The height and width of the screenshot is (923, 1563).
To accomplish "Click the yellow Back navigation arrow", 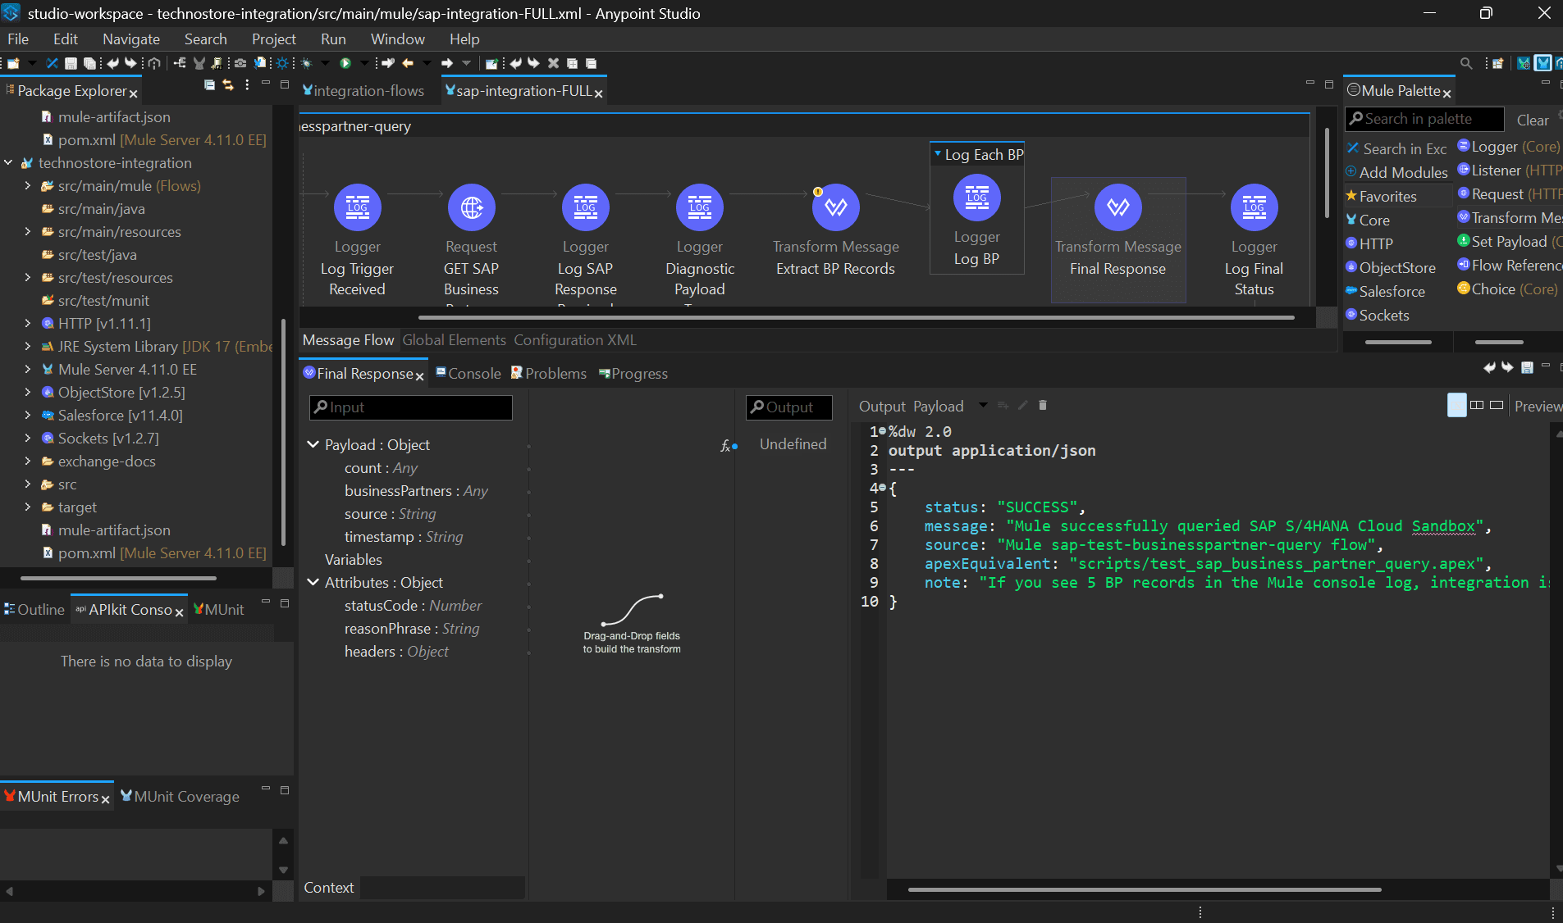I will tap(408, 63).
